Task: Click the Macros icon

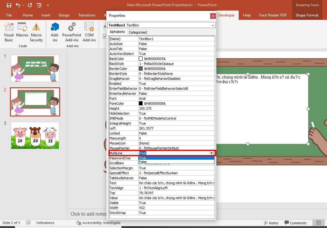Action: click(22, 31)
